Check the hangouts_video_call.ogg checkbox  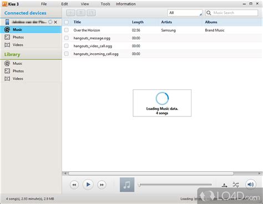[66, 46]
